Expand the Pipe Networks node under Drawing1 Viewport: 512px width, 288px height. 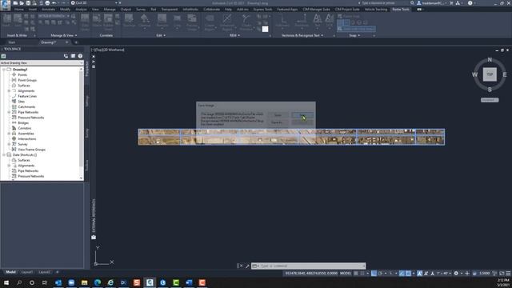pyautogui.click(x=9, y=112)
